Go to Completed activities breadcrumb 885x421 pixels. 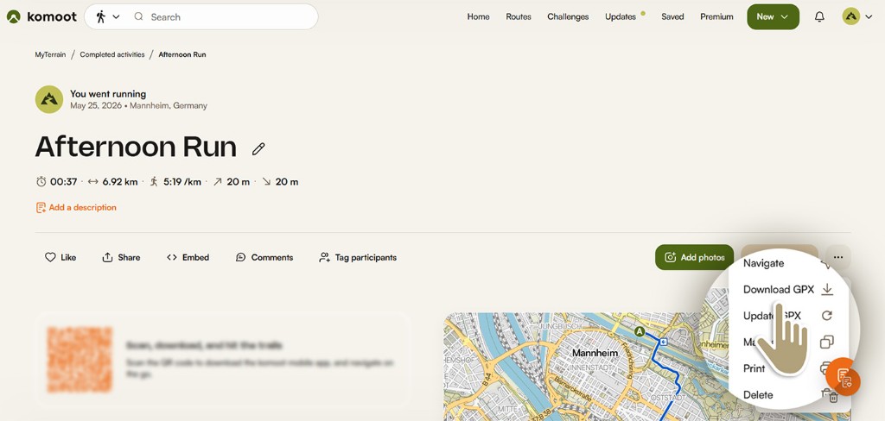tap(112, 54)
